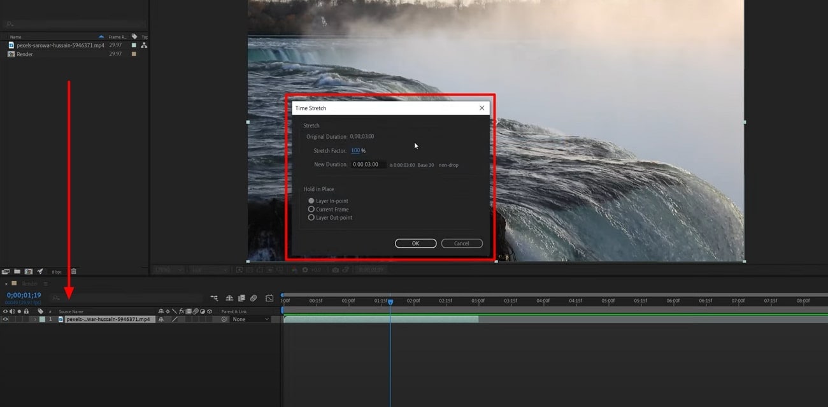Viewport: 828px width, 407px height.
Task: Click the Interpret Footage icon in Project panel
Action: point(6,271)
